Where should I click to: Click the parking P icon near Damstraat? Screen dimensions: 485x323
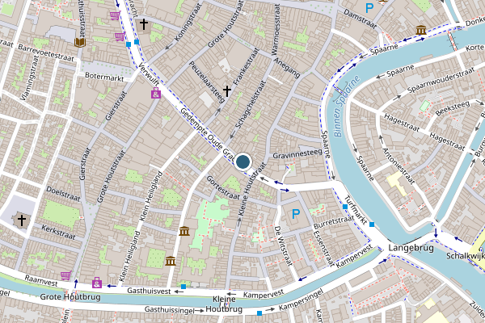pos(369,8)
